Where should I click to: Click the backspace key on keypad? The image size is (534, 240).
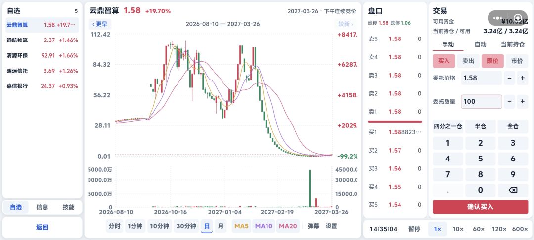pyautogui.click(x=513, y=190)
